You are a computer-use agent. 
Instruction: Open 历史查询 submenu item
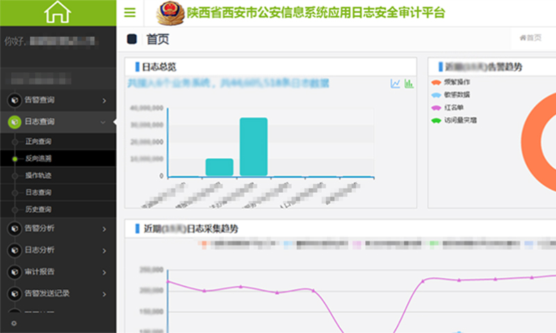[x=38, y=210]
